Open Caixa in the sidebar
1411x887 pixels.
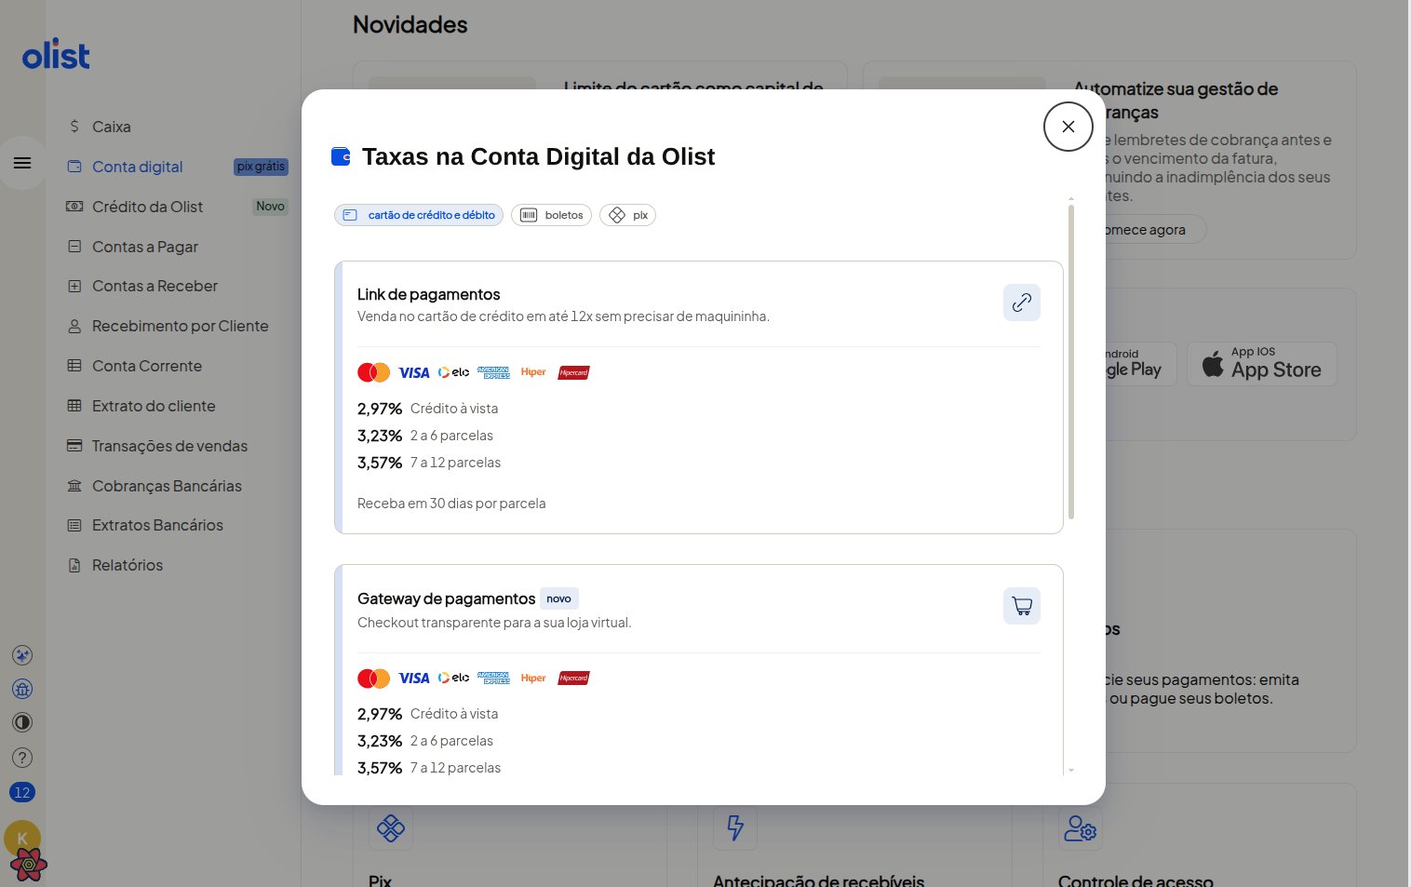pos(111,127)
